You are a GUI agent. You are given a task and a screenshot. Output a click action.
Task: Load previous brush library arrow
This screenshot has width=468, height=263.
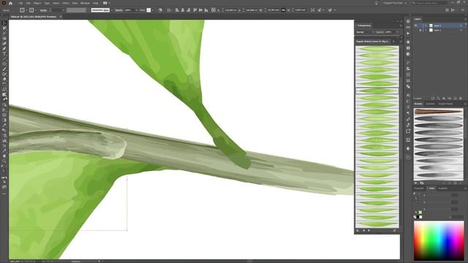pos(364,231)
